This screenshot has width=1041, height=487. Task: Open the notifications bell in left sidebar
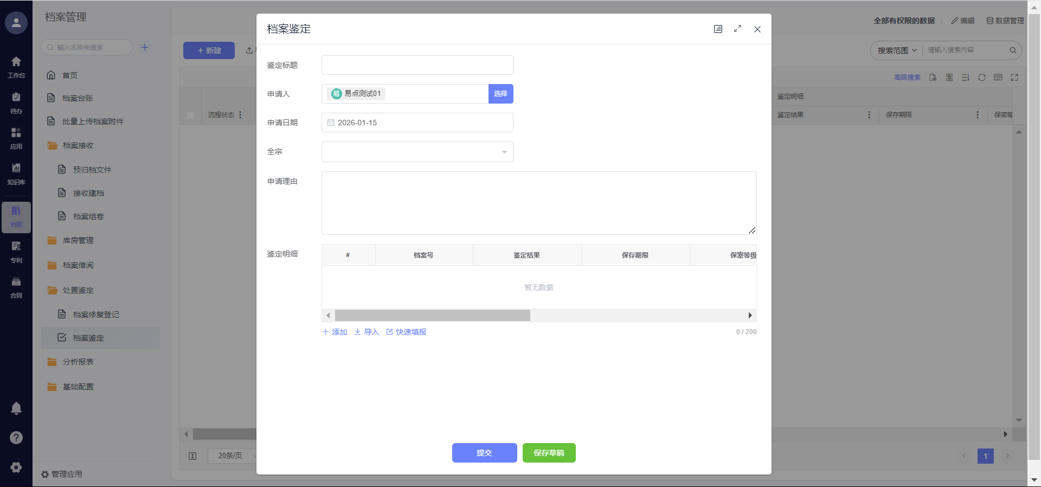[16, 408]
